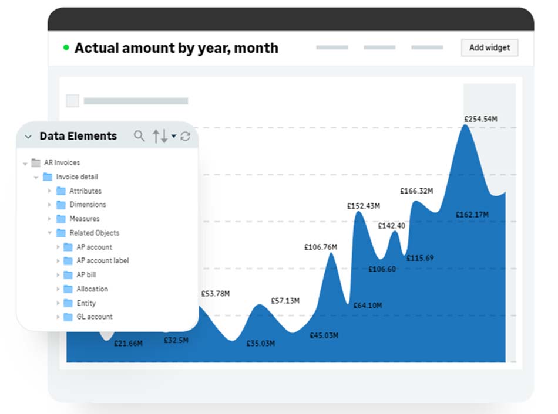The height and width of the screenshot is (414, 558).
Task: Select the GL account tree row text
Action: (95, 317)
